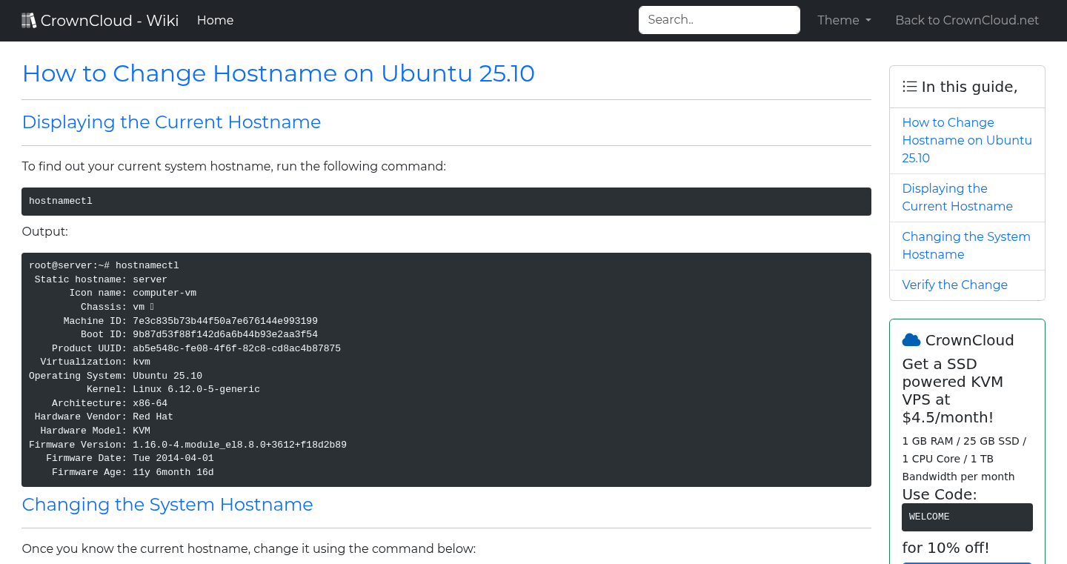Open the "Verify the Change" sidebar link
The height and width of the screenshot is (564, 1067).
pyautogui.click(x=954, y=285)
